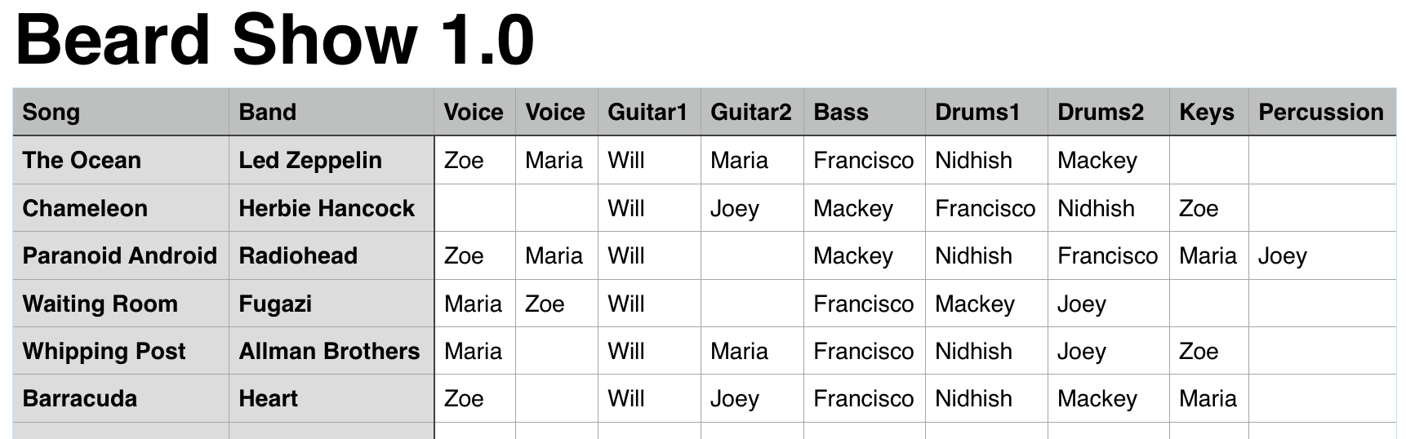The width and height of the screenshot is (1406, 439).
Task: Select Joey in the Percussion column
Action: pos(1282,256)
